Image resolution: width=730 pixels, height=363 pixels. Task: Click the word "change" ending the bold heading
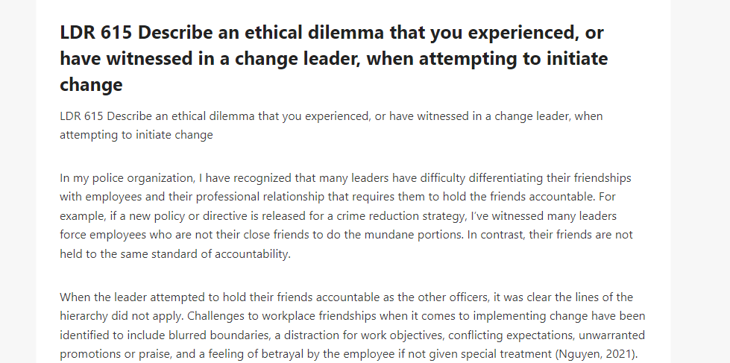[x=91, y=85]
